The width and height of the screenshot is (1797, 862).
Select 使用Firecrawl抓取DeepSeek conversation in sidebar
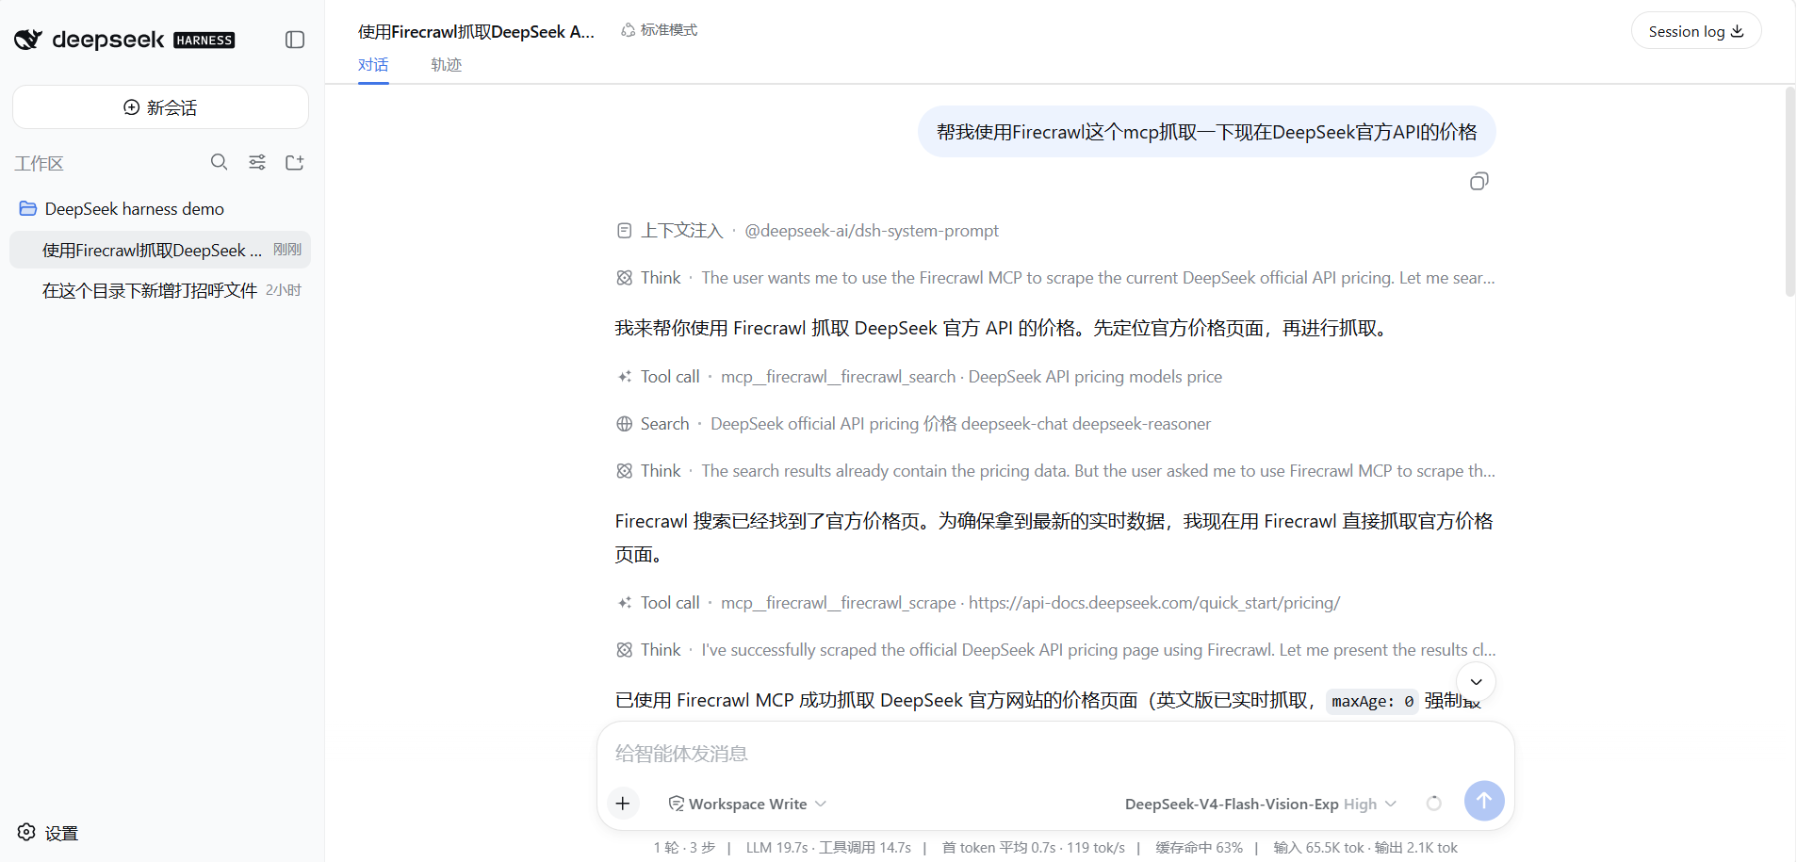point(160,250)
